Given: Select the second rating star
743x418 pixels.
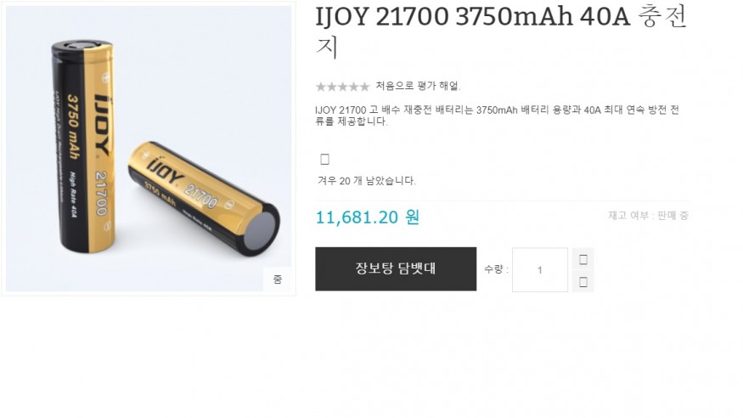Looking at the screenshot, I should tap(332, 87).
